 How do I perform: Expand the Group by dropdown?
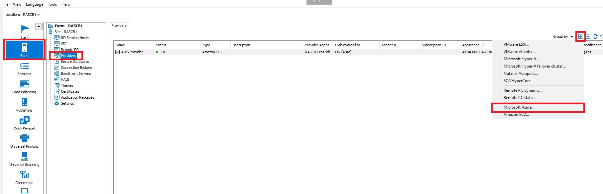563,36
